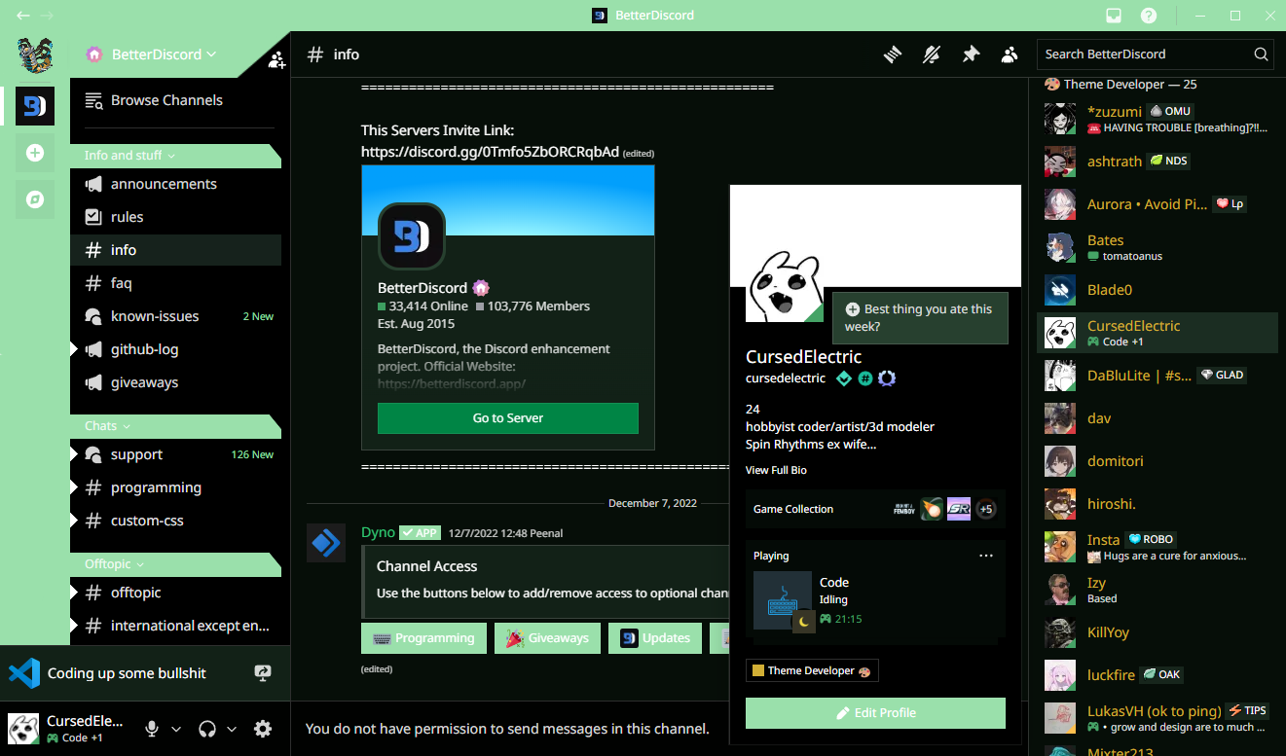
Task: Invite people using the add-member icon
Action: point(277,60)
